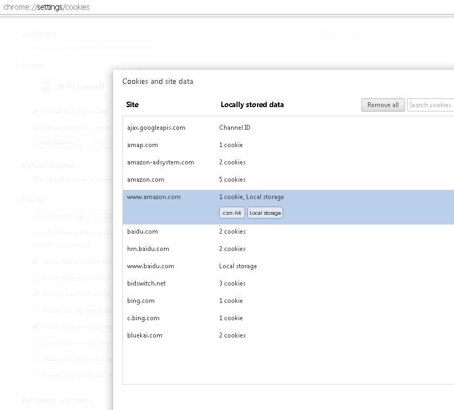454x410 pixels.
Task: Select the amazon-adsystem.com site row
Action: [288, 162]
